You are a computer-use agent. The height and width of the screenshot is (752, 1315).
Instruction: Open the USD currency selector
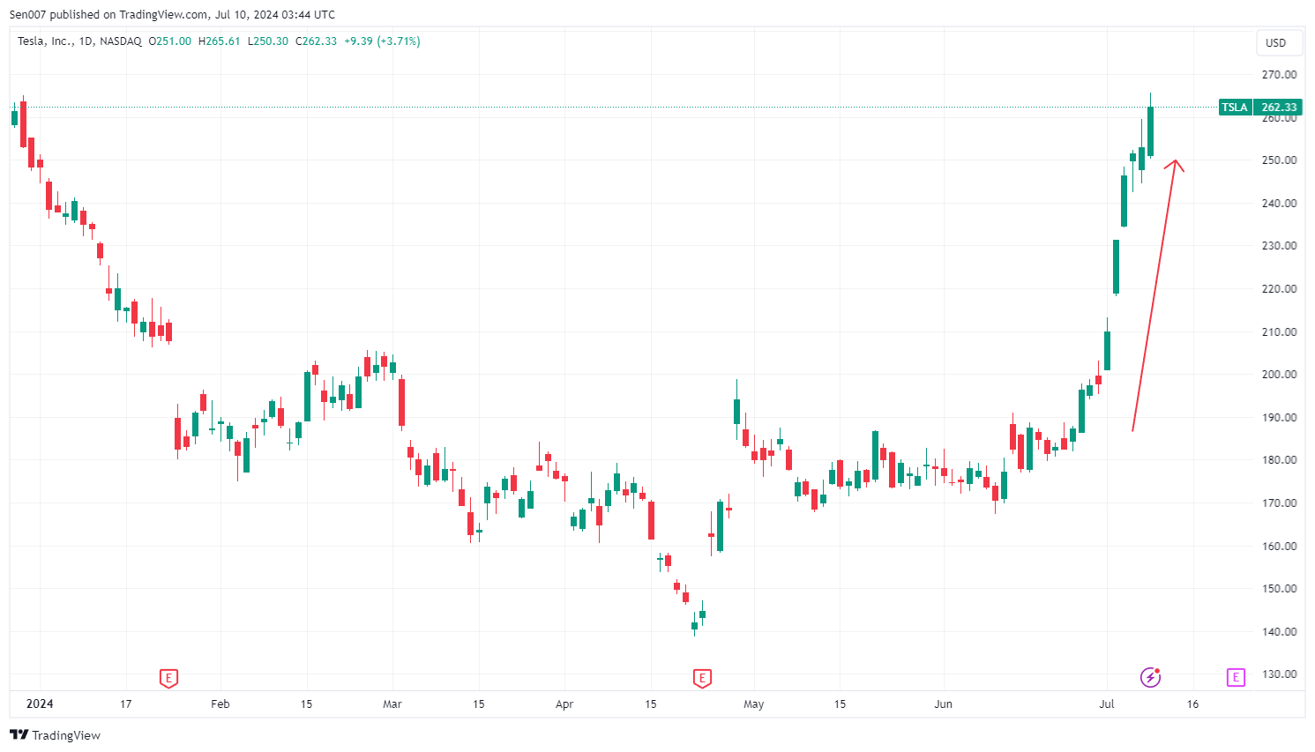click(x=1276, y=42)
